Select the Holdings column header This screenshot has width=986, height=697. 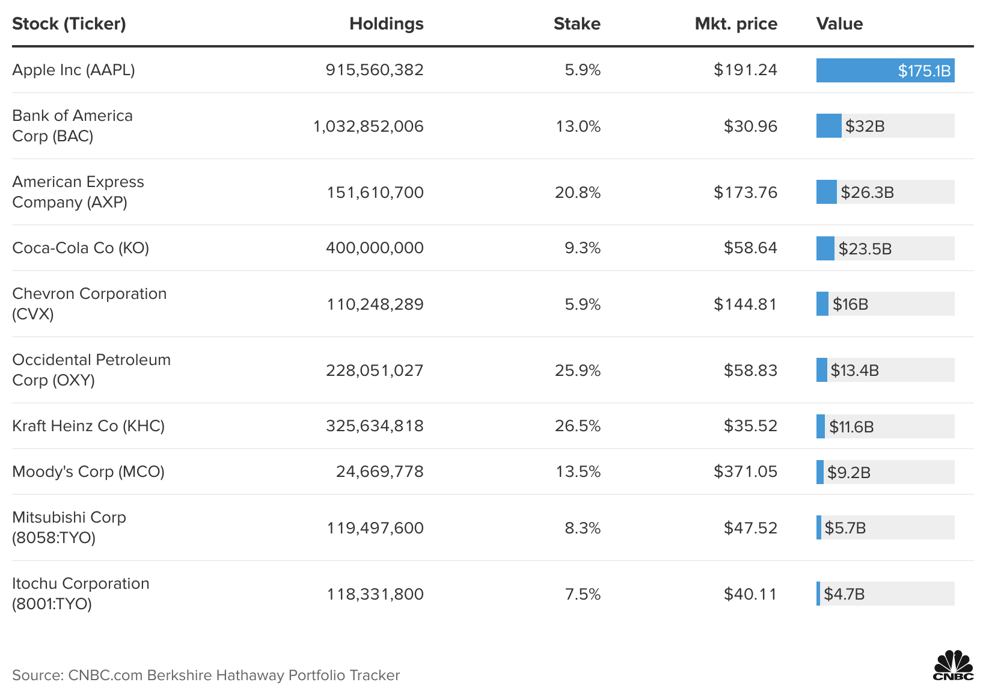[x=386, y=24]
